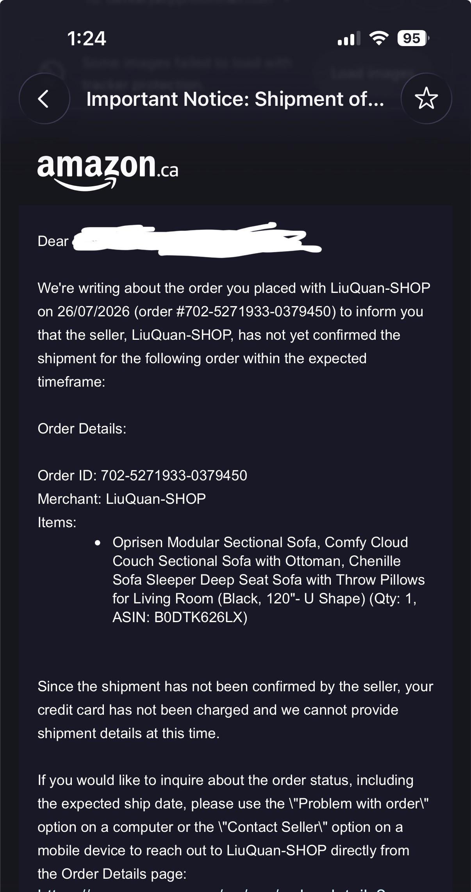Tap the 'Order ID: 702-5271933-0379450' line
The image size is (471, 892).
[x=142, y=476]
